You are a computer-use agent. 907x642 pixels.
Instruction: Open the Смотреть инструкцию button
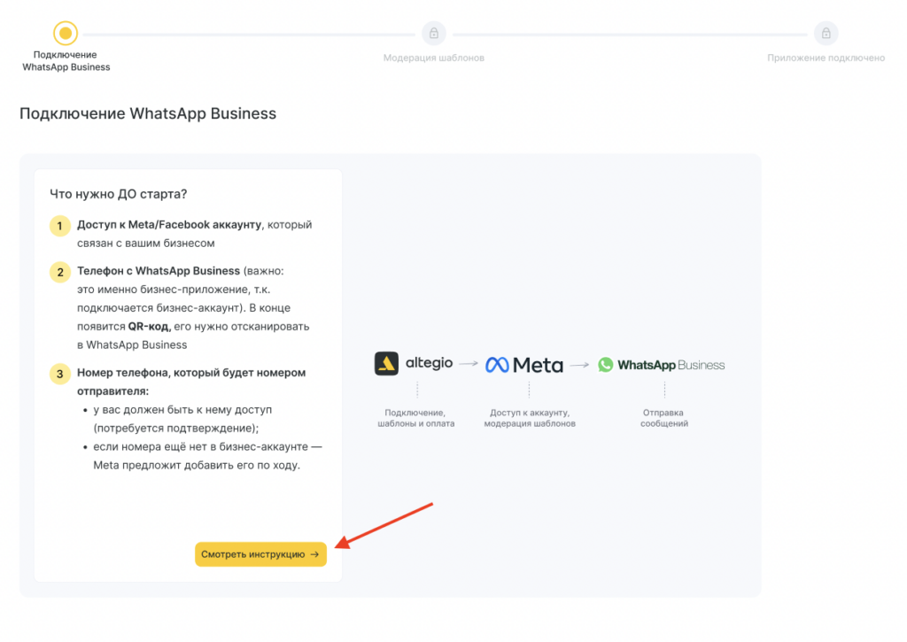pyautogui.click(x=260, y=554)
